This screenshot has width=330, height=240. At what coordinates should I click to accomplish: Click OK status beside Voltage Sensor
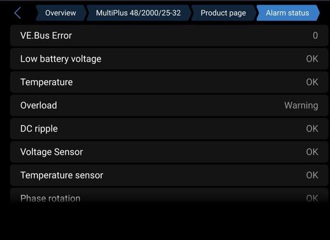coord(312,152)
